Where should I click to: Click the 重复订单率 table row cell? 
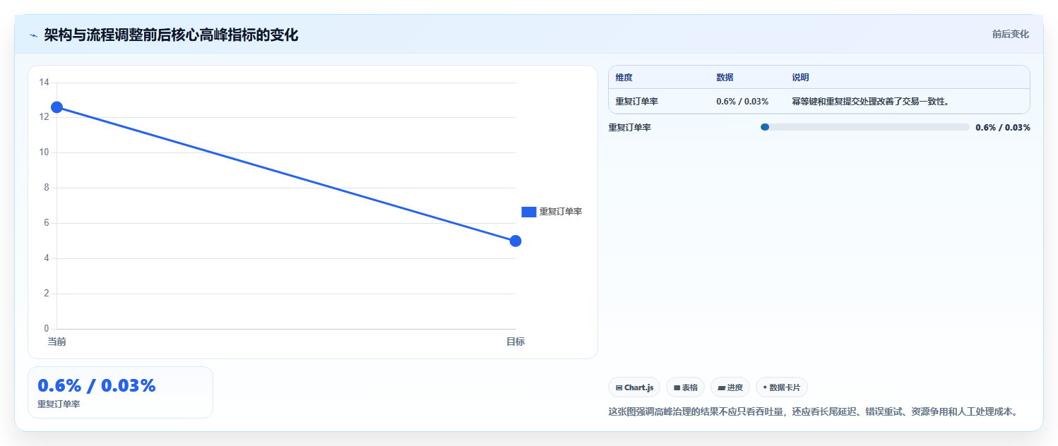click(637, 102)
